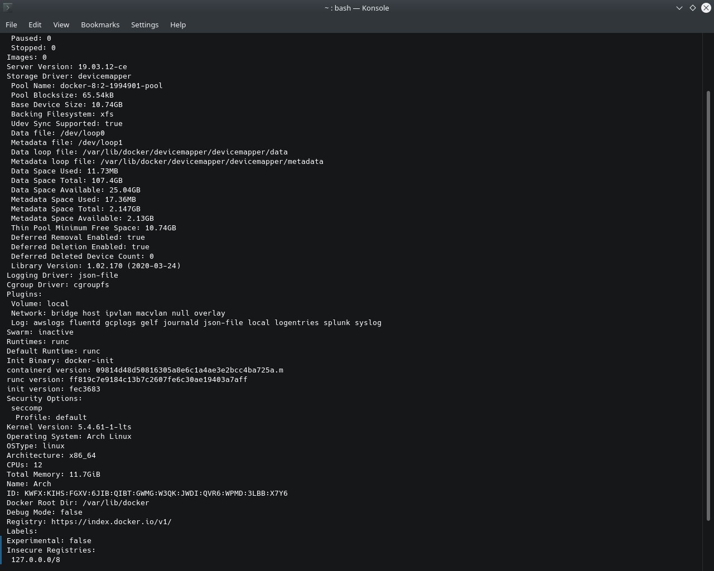714x571 pixels.
Task: Click the 'Metadata Space Used: 17.36MB' line
Action: (74, 200)
